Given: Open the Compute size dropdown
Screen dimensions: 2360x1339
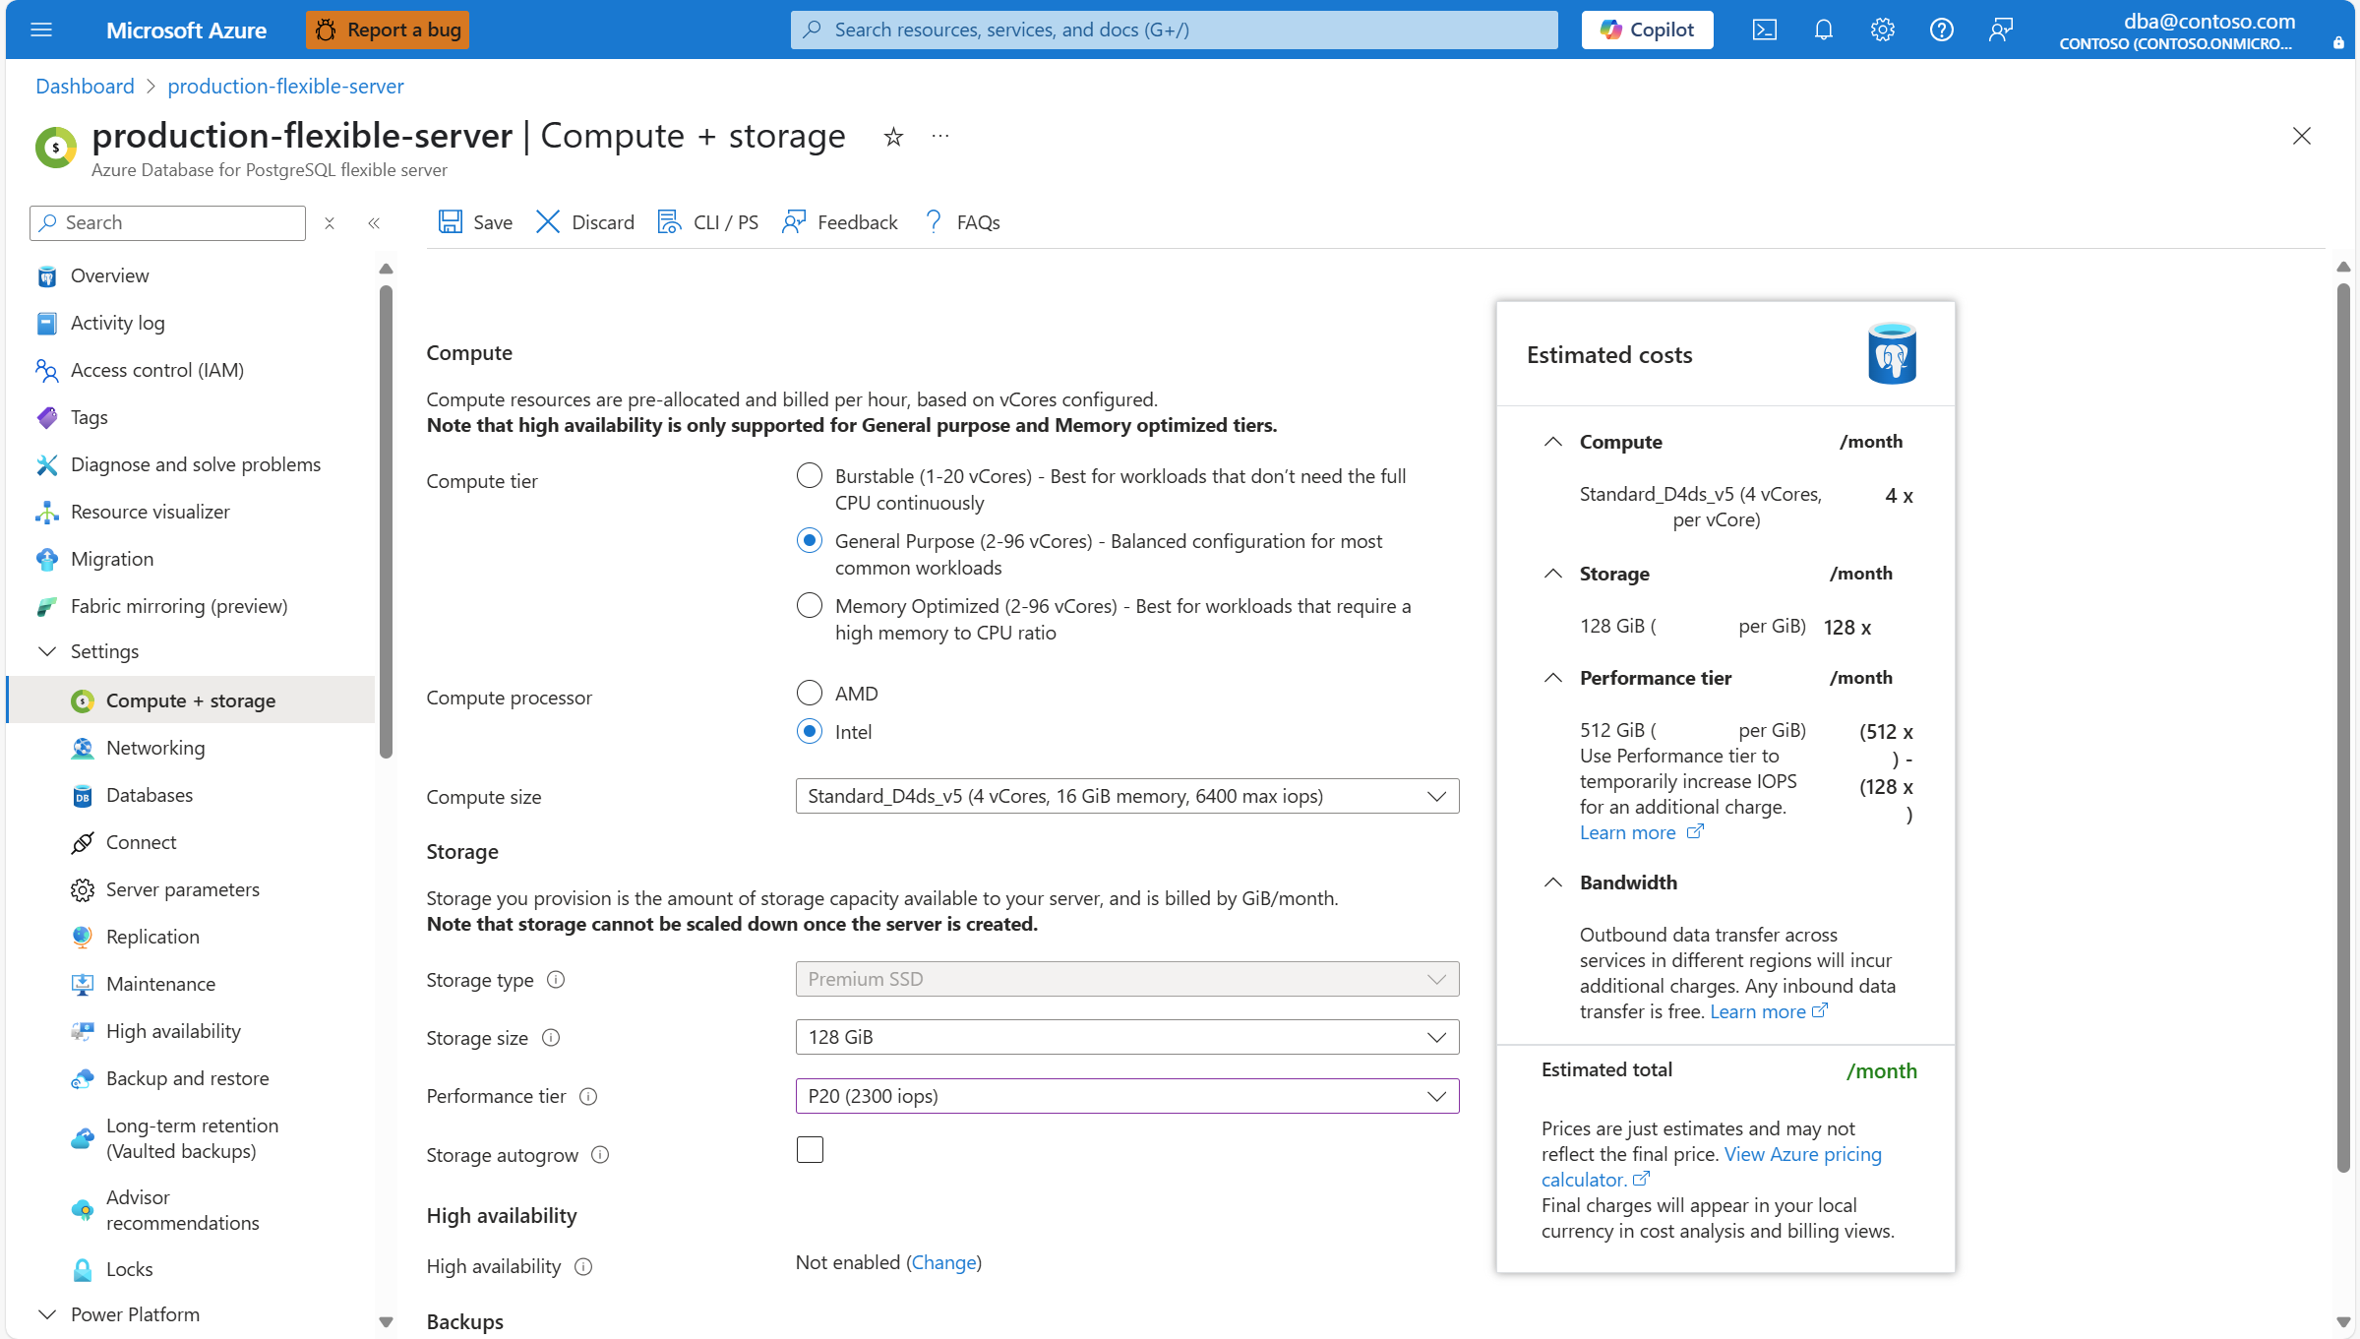Looking at the screenshot, I should click(1126, 796).
